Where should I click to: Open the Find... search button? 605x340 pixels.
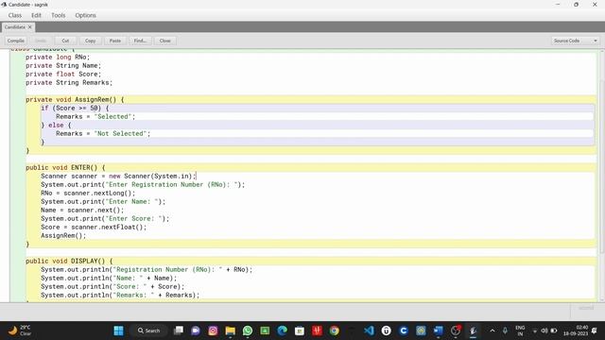[140, 41]
